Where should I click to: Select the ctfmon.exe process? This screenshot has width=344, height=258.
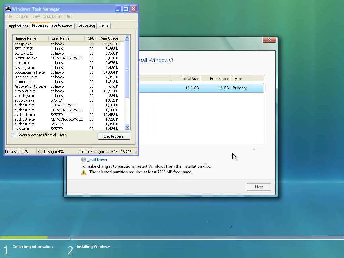point(67,82)
